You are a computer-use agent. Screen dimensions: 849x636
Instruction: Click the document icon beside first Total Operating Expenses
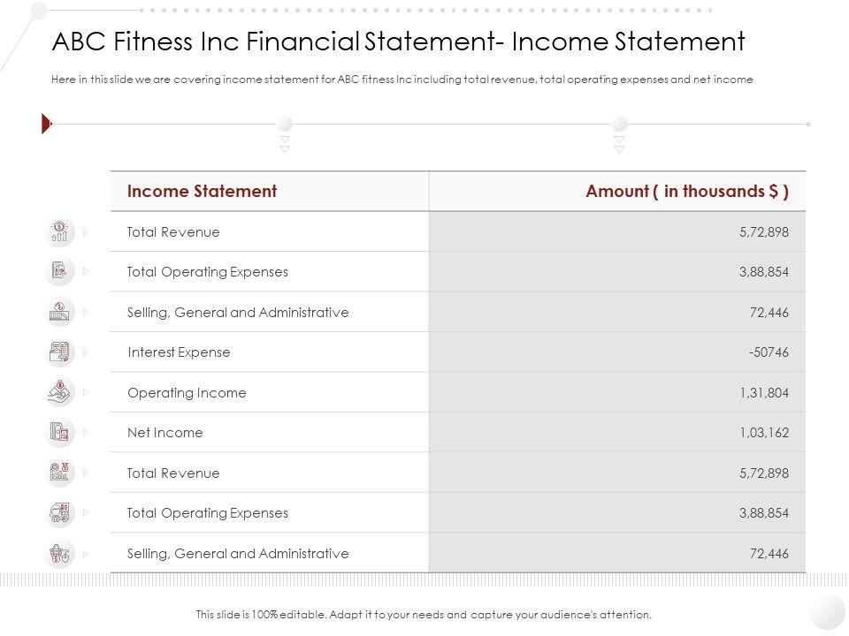(x=59, y=272)
